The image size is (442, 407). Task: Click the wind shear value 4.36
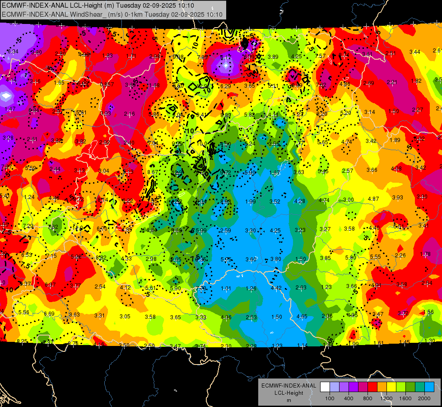click(226, 317)
